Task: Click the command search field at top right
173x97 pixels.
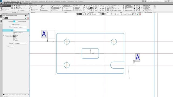Action: [x=156, y=1]
